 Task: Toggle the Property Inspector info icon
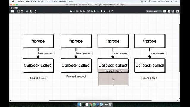point(169,11)
